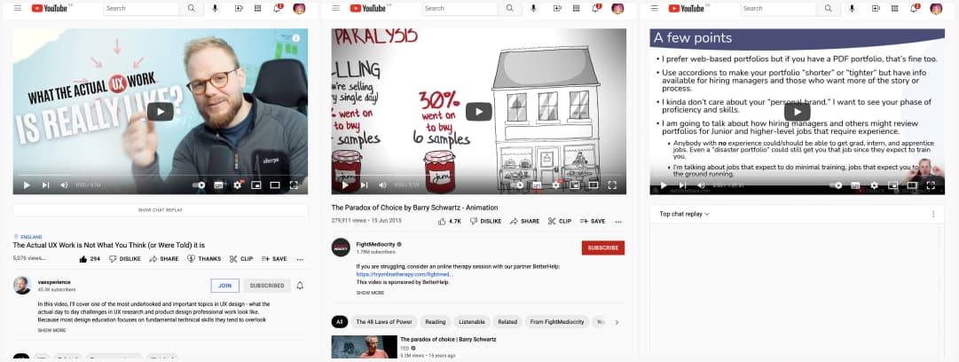Screen dimensions: 959x362
Task: Open notifications bell in rightmost window
Action: (x=914, y=8)
